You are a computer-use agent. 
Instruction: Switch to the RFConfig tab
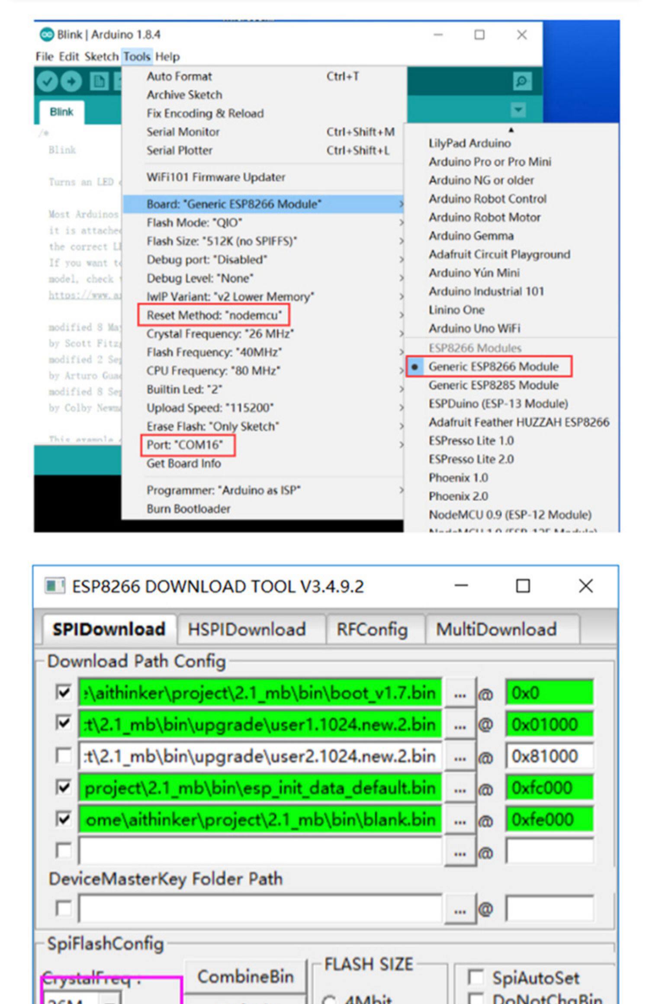click(375, 630)
